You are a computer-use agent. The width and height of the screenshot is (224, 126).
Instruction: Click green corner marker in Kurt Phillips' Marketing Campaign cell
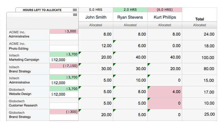(x=149, y=53)
